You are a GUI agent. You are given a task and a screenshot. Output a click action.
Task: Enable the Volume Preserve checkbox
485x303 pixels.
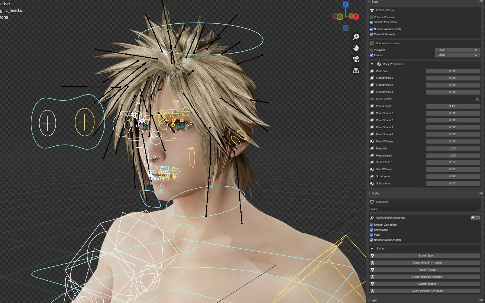(371, 17)
